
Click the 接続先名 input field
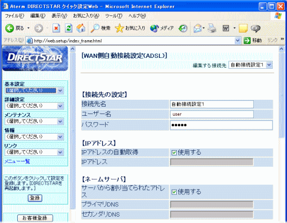pyautogui.click(x=212, y=104)
